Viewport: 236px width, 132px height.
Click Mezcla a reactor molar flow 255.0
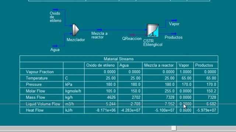pyautogui.click(x=170, y=91)
